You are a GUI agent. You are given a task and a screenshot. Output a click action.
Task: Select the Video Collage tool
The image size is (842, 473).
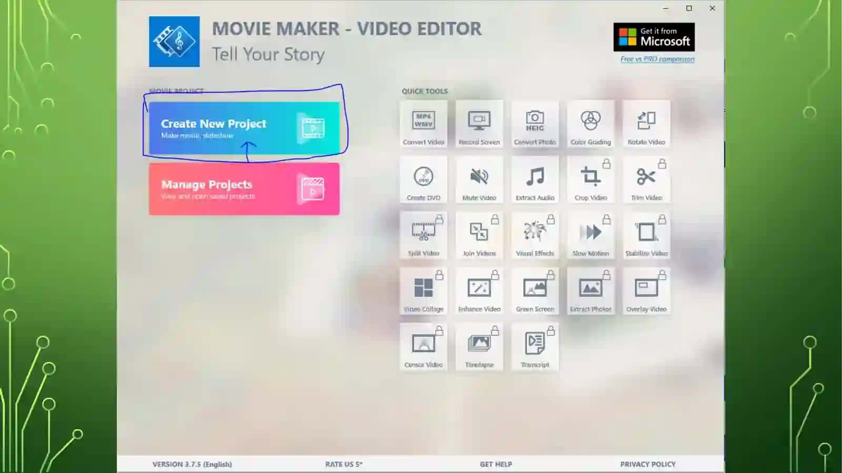tap(424, 291)
